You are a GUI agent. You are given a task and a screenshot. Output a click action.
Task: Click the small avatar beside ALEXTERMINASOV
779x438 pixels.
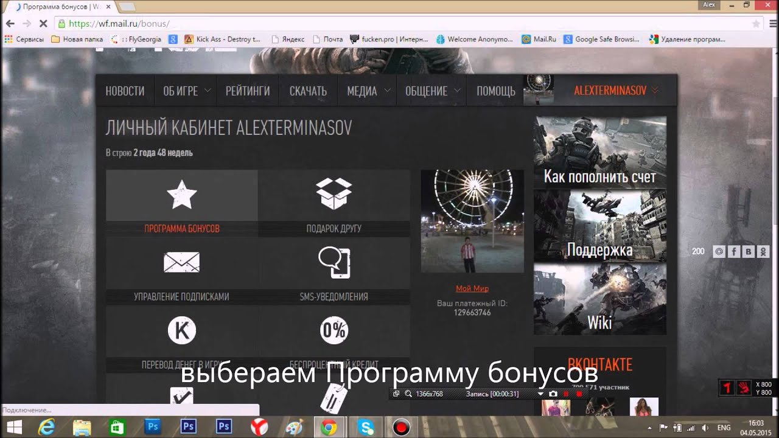tap(539, 91)
